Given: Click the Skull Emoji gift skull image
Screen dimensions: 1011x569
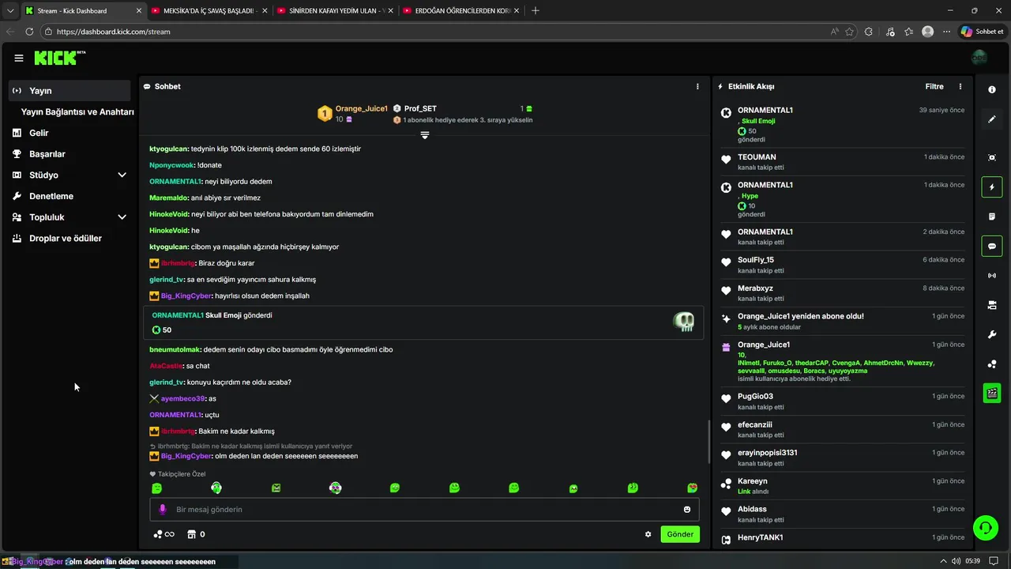Looking at the screenshot, I should [x=683, y=322].
